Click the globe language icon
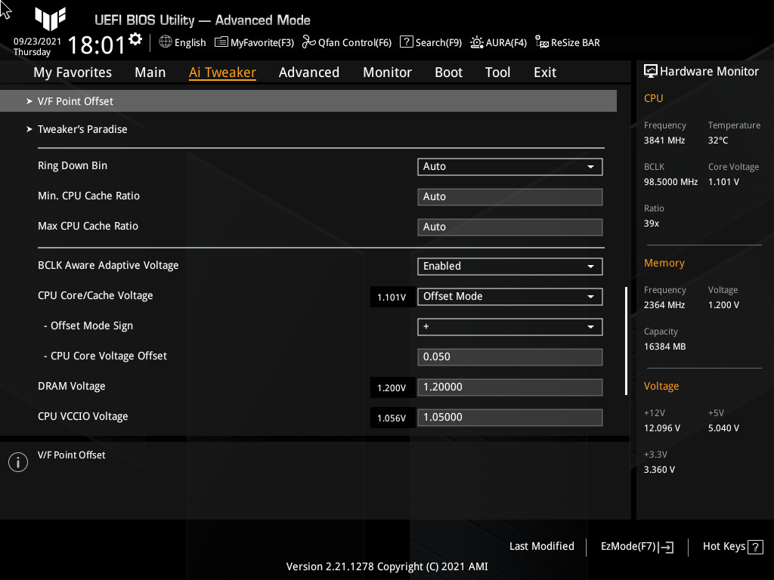Viewport: 774px width, 580px height. click(166, 42)
